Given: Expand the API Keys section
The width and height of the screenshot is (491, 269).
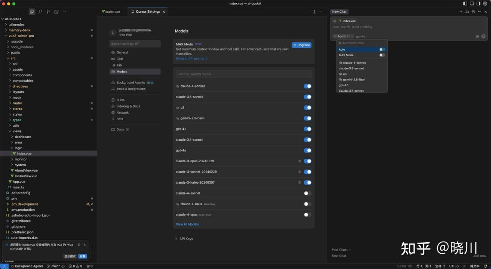Looking at the screenshot, I should coord(184,239).
